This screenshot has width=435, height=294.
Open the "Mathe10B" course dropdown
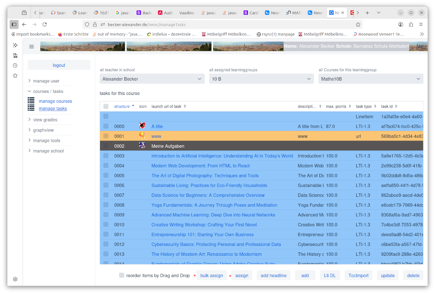point(371,78)
